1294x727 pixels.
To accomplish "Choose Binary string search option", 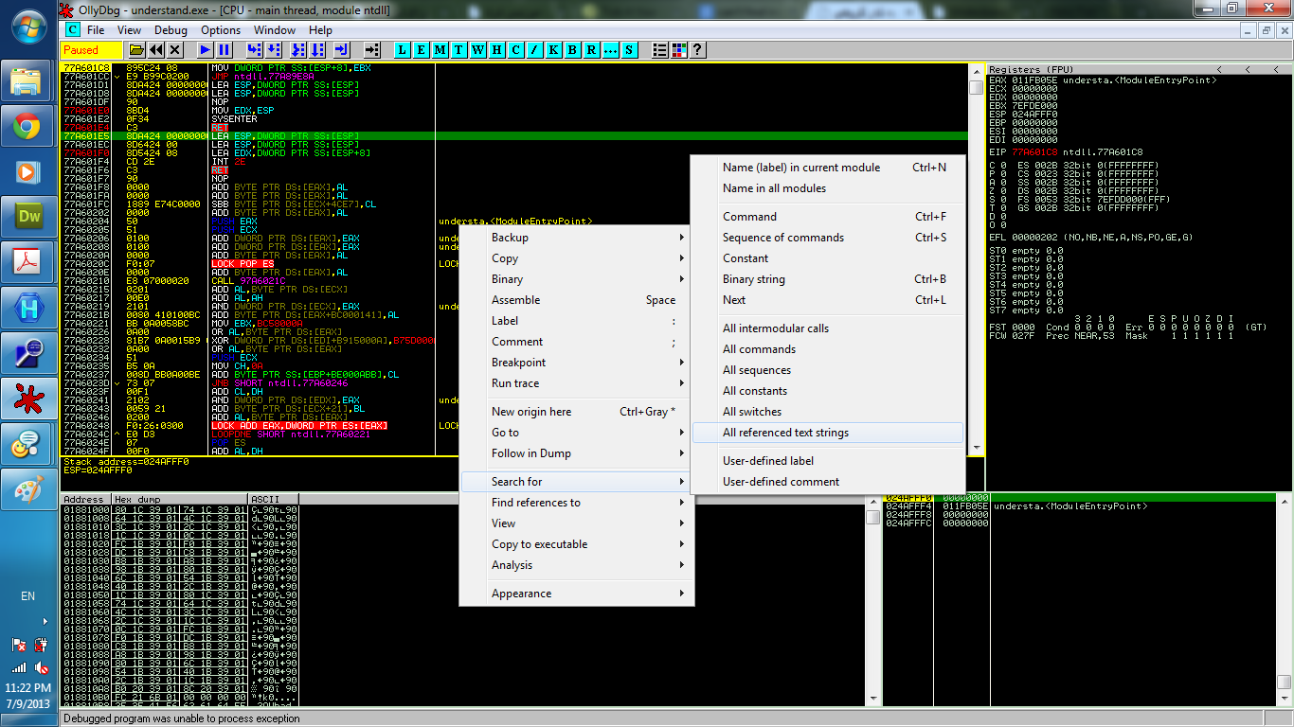I will point(828,279).
